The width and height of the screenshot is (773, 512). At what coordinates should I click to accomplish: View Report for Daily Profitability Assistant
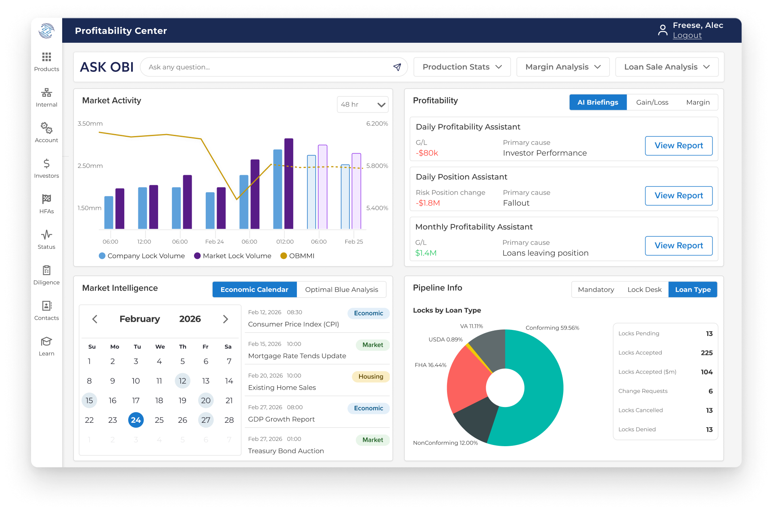679,146
